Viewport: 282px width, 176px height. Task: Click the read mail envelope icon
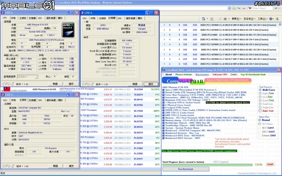point(219,18)
